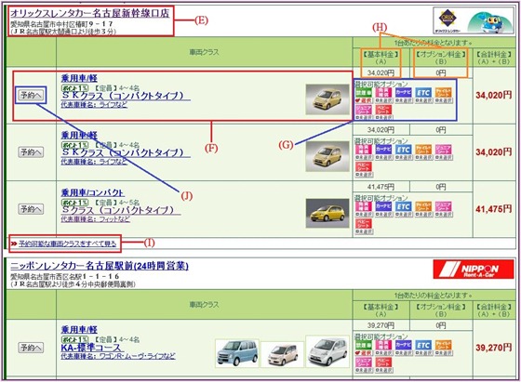521x382 pixels.
Task: Click green 禁煙車 icon in the topmost SK class row
Action: pyautogui.click(x=364, y=92)
